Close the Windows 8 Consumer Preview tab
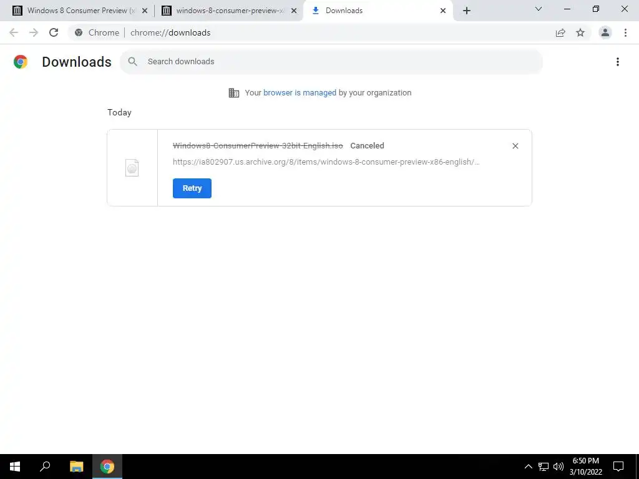The image size is (639, 479). (144, 11)
